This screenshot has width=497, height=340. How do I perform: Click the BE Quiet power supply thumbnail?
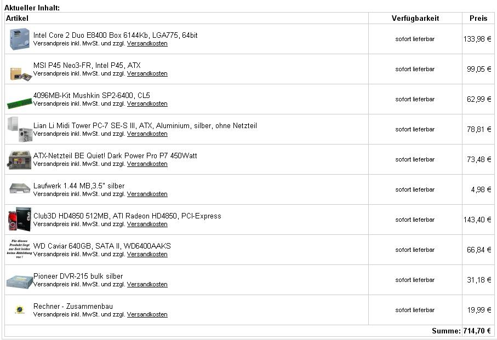click(20, 160)
